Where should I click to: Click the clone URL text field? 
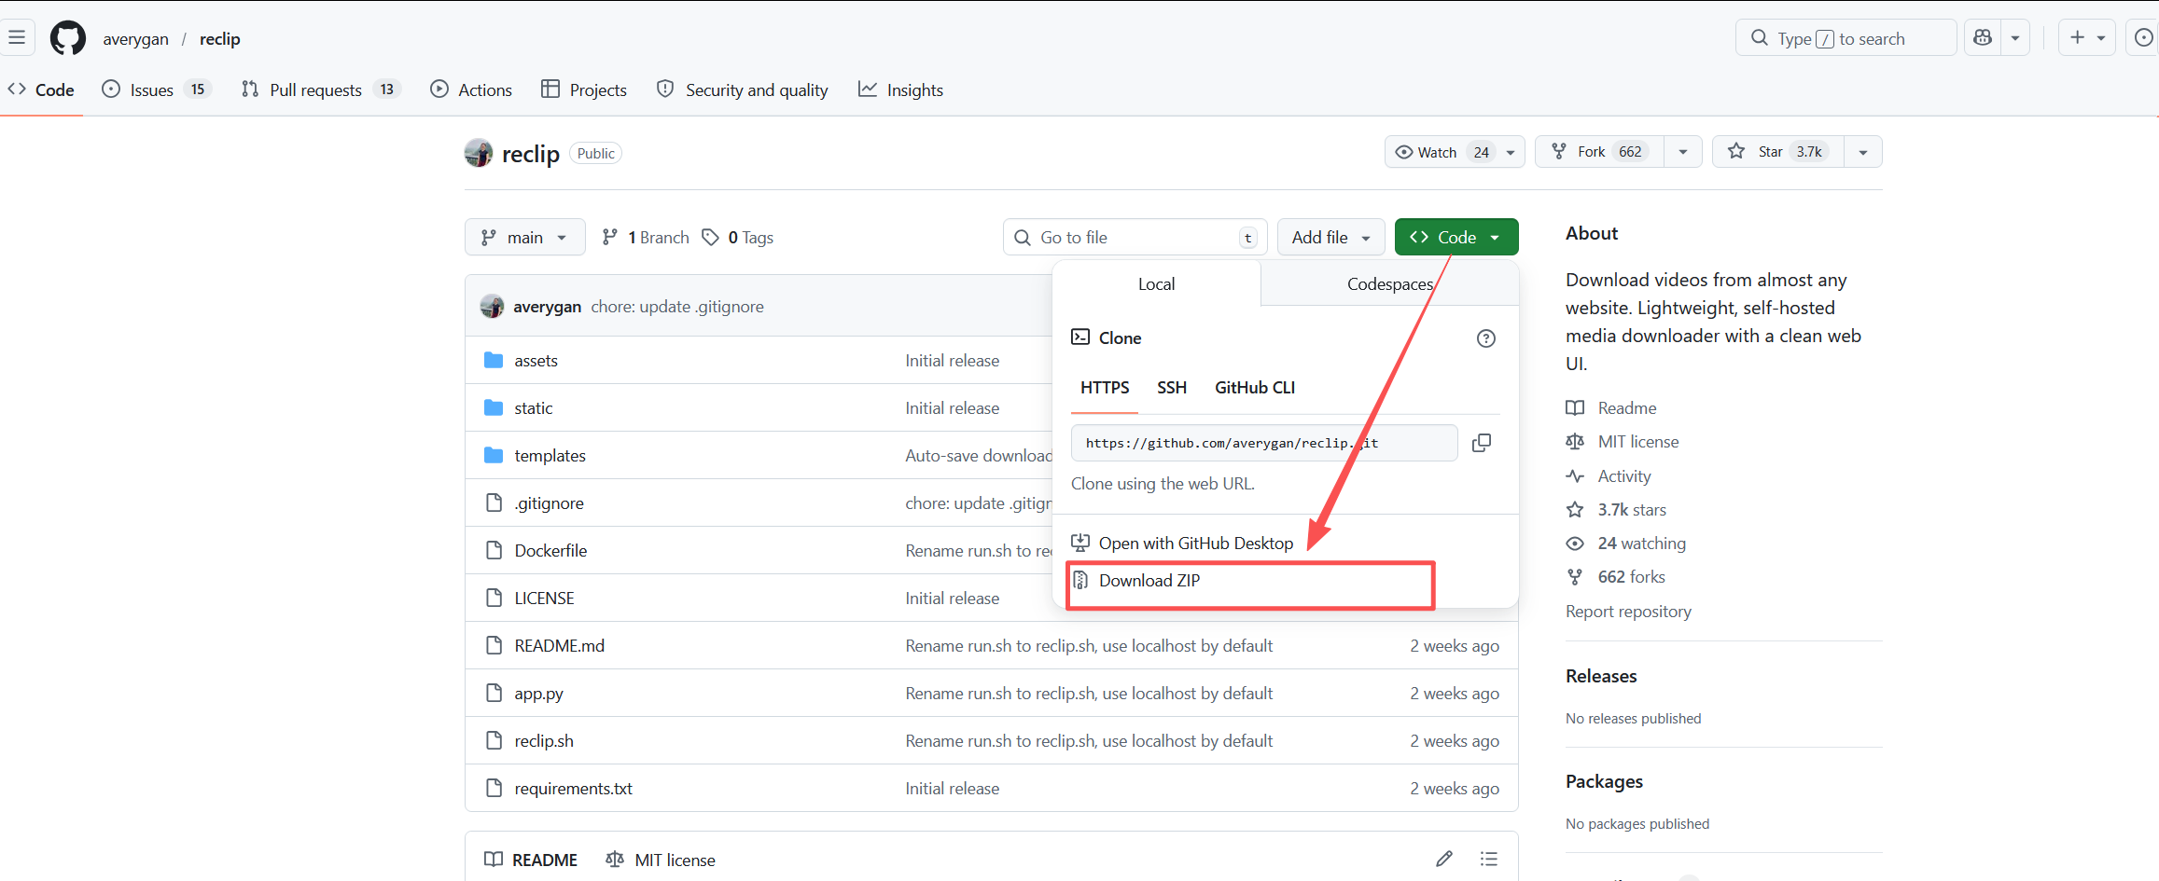1264,443
